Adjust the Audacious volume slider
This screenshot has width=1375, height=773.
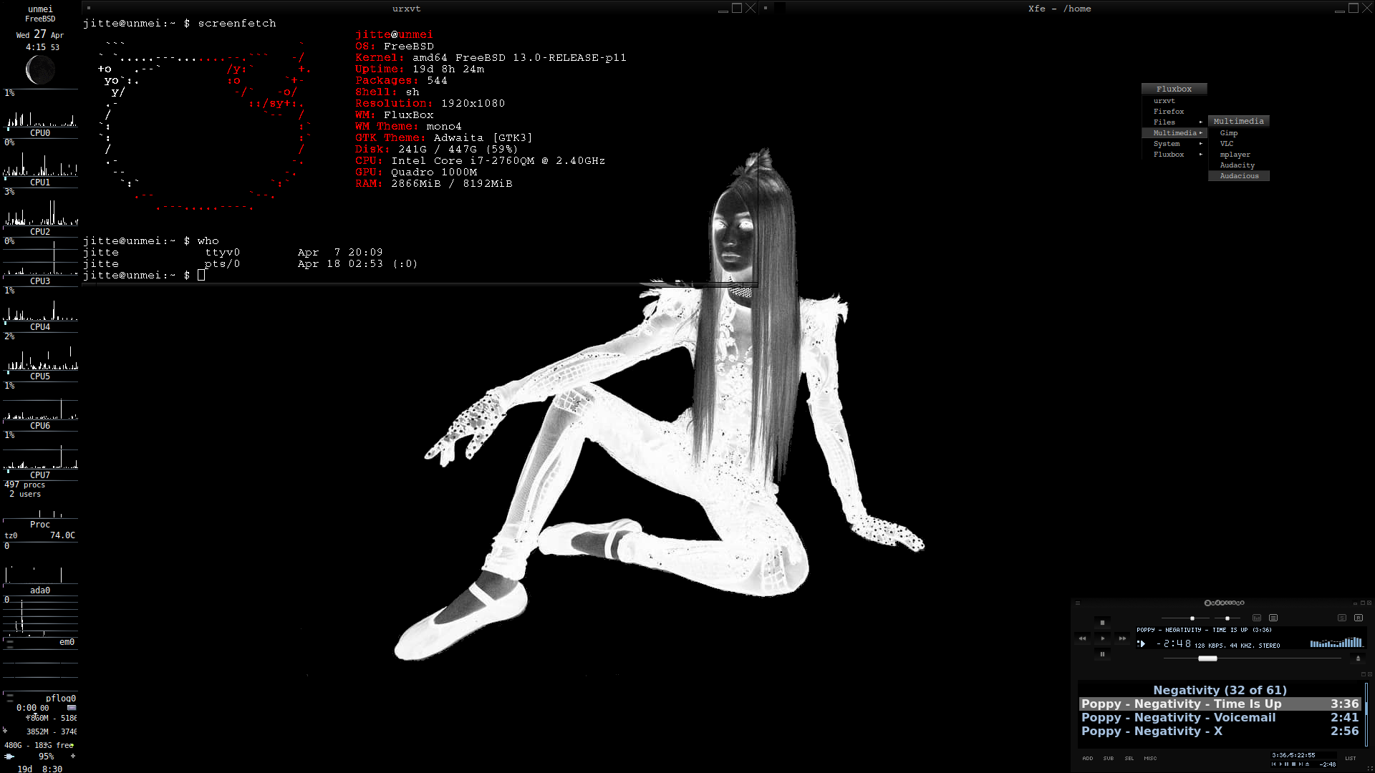(1185, 618)
